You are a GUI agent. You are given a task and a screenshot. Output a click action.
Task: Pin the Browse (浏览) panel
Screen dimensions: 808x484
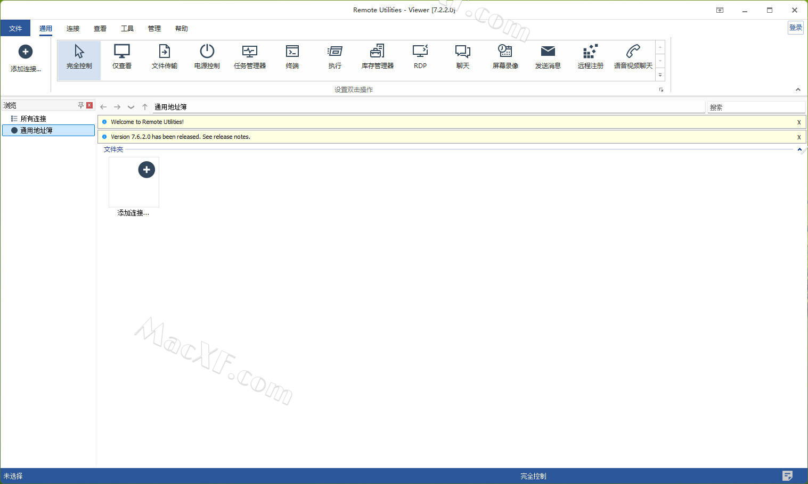click(x=81, y=105)
